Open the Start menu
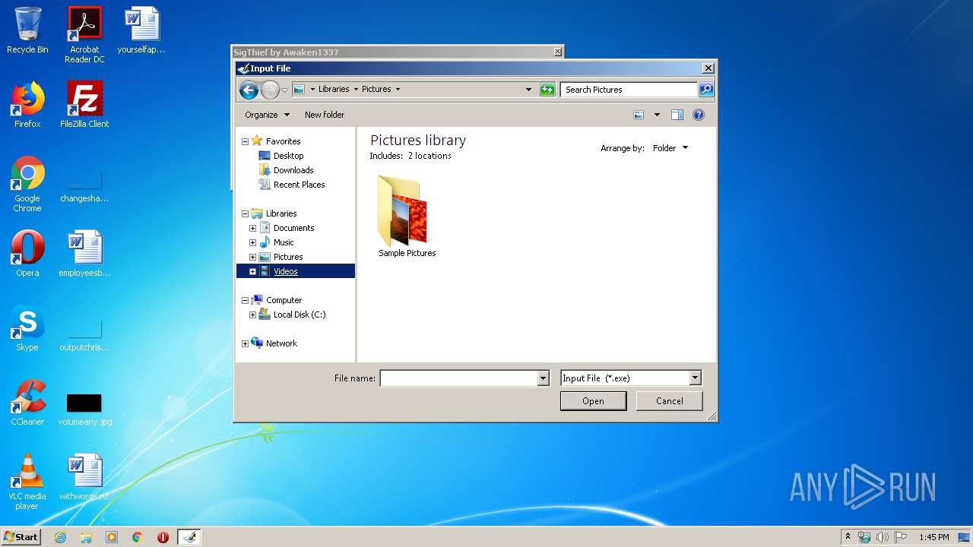This screenshot has height=547, width=973. pos(21,536)
